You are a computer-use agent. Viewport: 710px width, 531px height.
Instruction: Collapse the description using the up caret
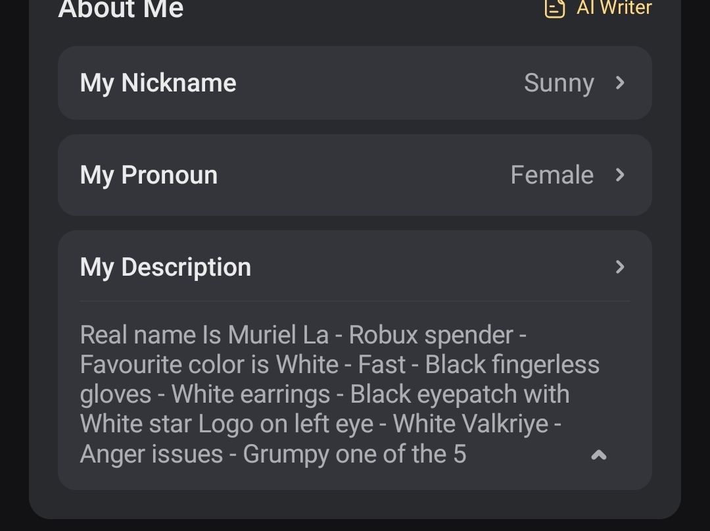click(598, 455)
